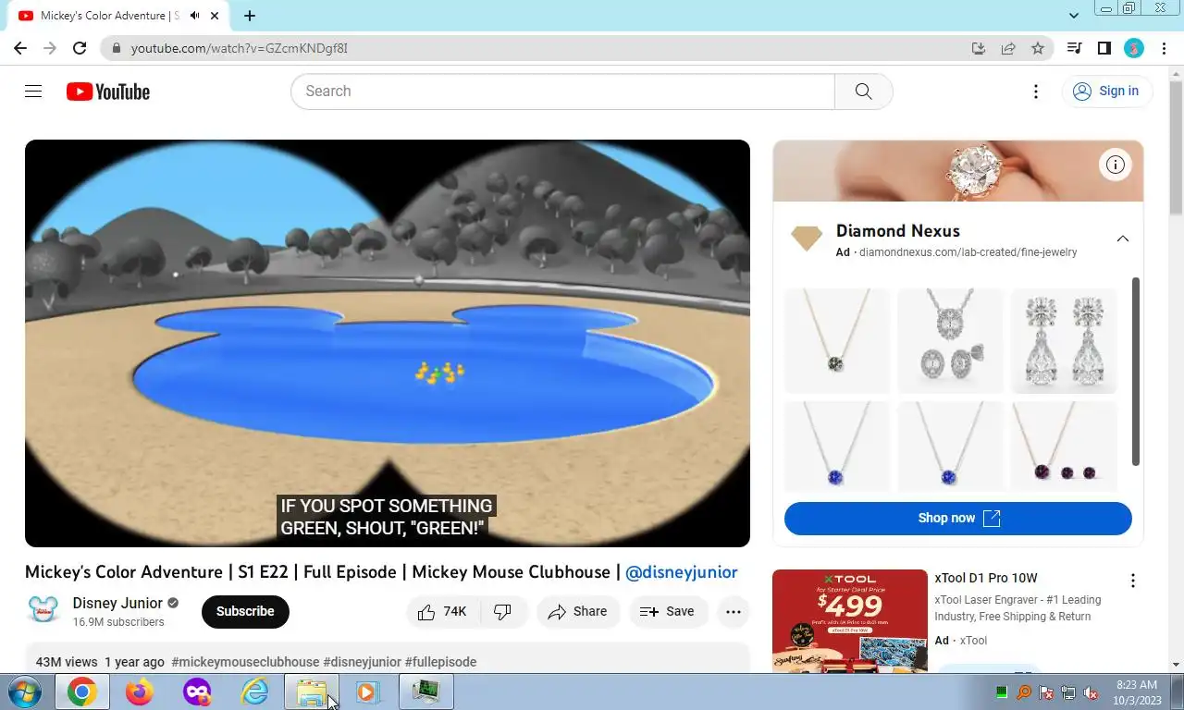This screenshot has width=1184, height=710.
Task: Install app icon in address bar
Action: 979,48
